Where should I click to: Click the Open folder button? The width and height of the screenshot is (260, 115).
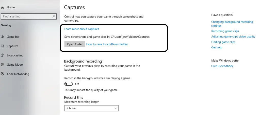75,44
